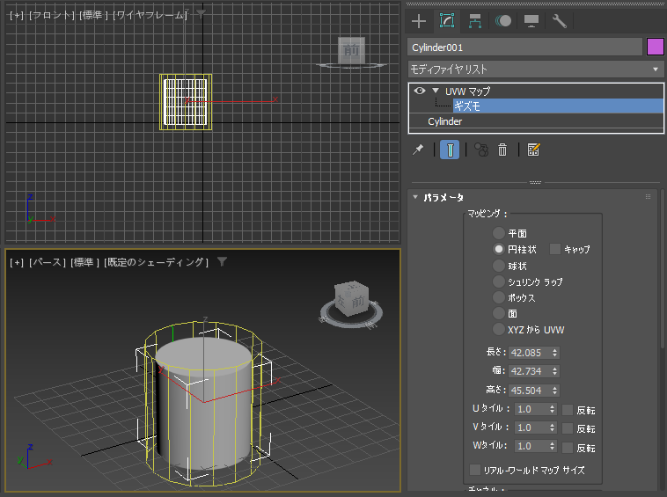The image size is (667, 497).
Task: Open Configure Modifier Sets icon
Action: click(x=533, y=150)
